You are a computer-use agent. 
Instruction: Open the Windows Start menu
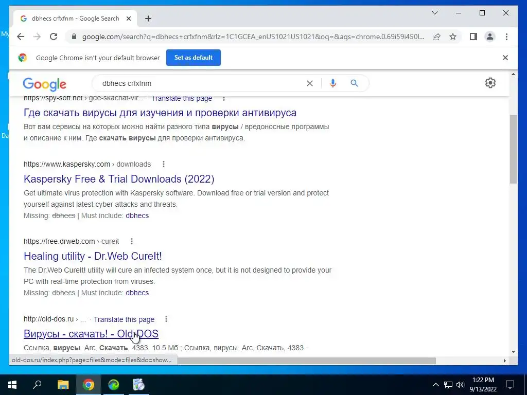[12, 385]
